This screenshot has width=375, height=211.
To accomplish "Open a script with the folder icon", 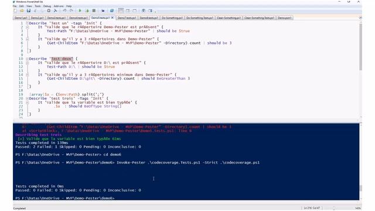I will (22, 11).
